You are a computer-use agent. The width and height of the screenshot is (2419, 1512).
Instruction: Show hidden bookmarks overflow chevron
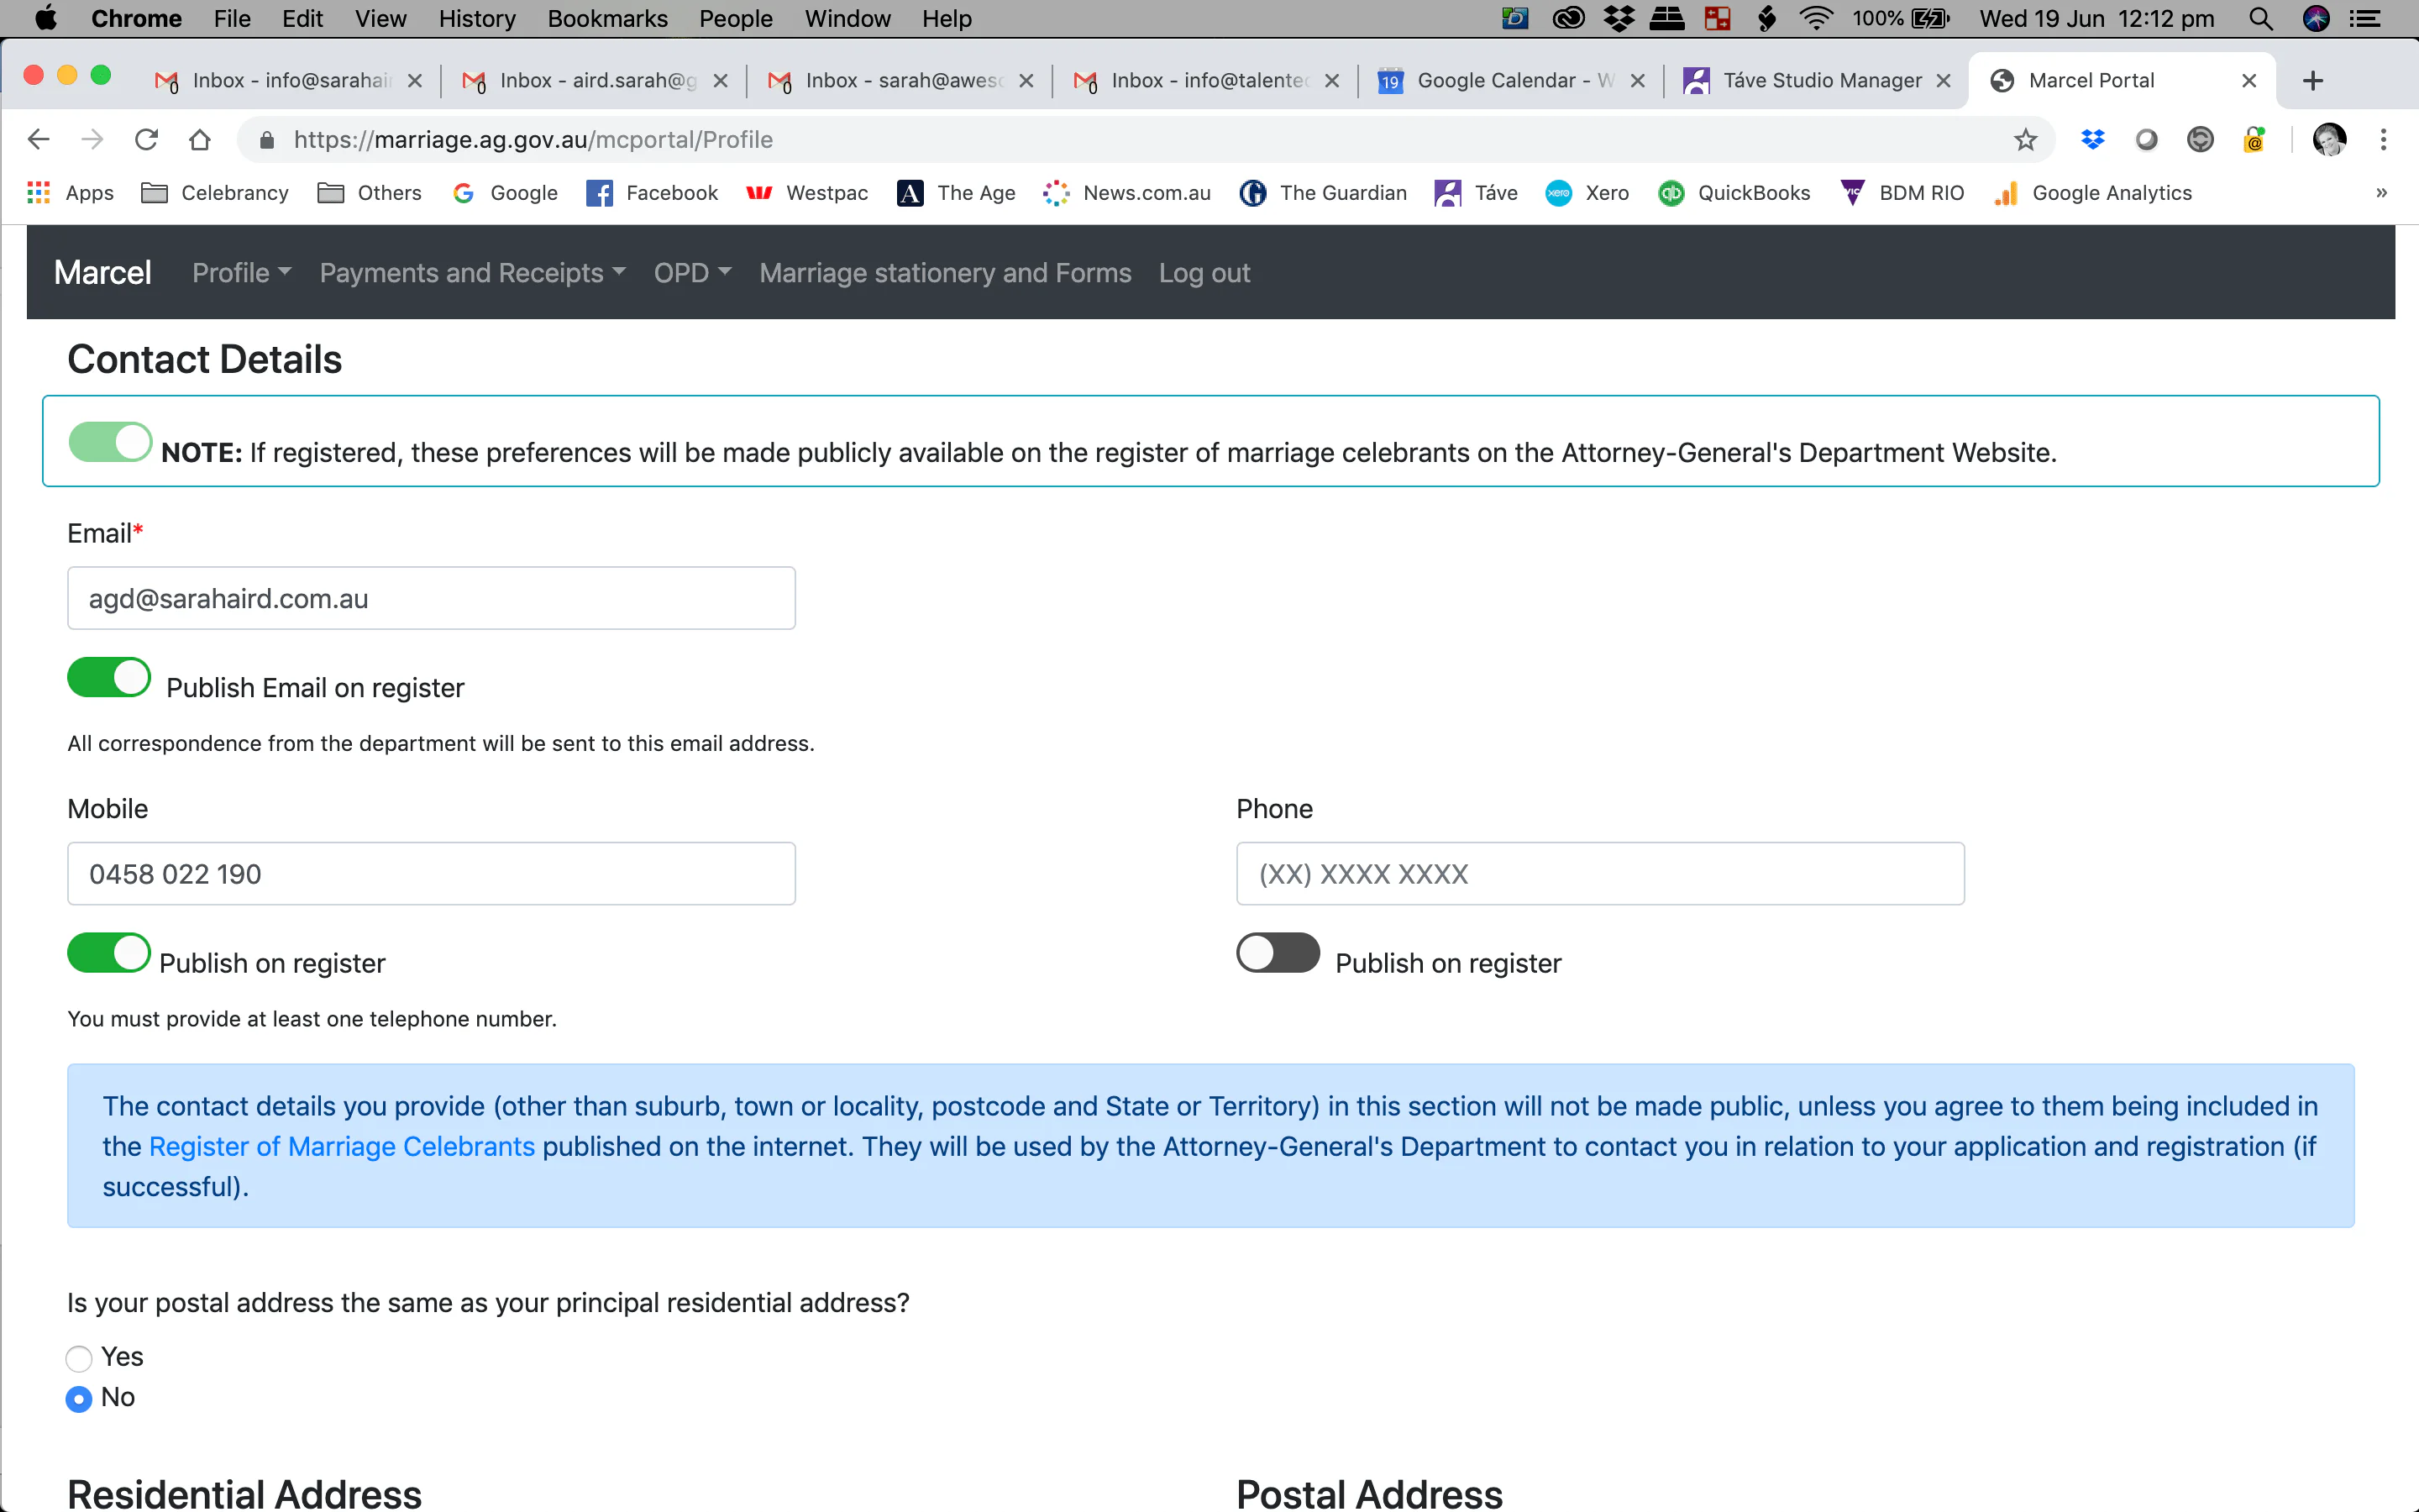point(2381,193)
